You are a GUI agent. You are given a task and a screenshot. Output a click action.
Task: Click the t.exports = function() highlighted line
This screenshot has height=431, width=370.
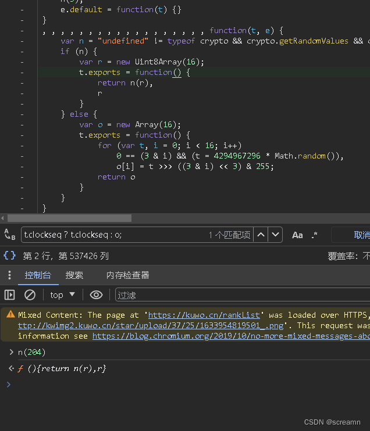[134, 72]
